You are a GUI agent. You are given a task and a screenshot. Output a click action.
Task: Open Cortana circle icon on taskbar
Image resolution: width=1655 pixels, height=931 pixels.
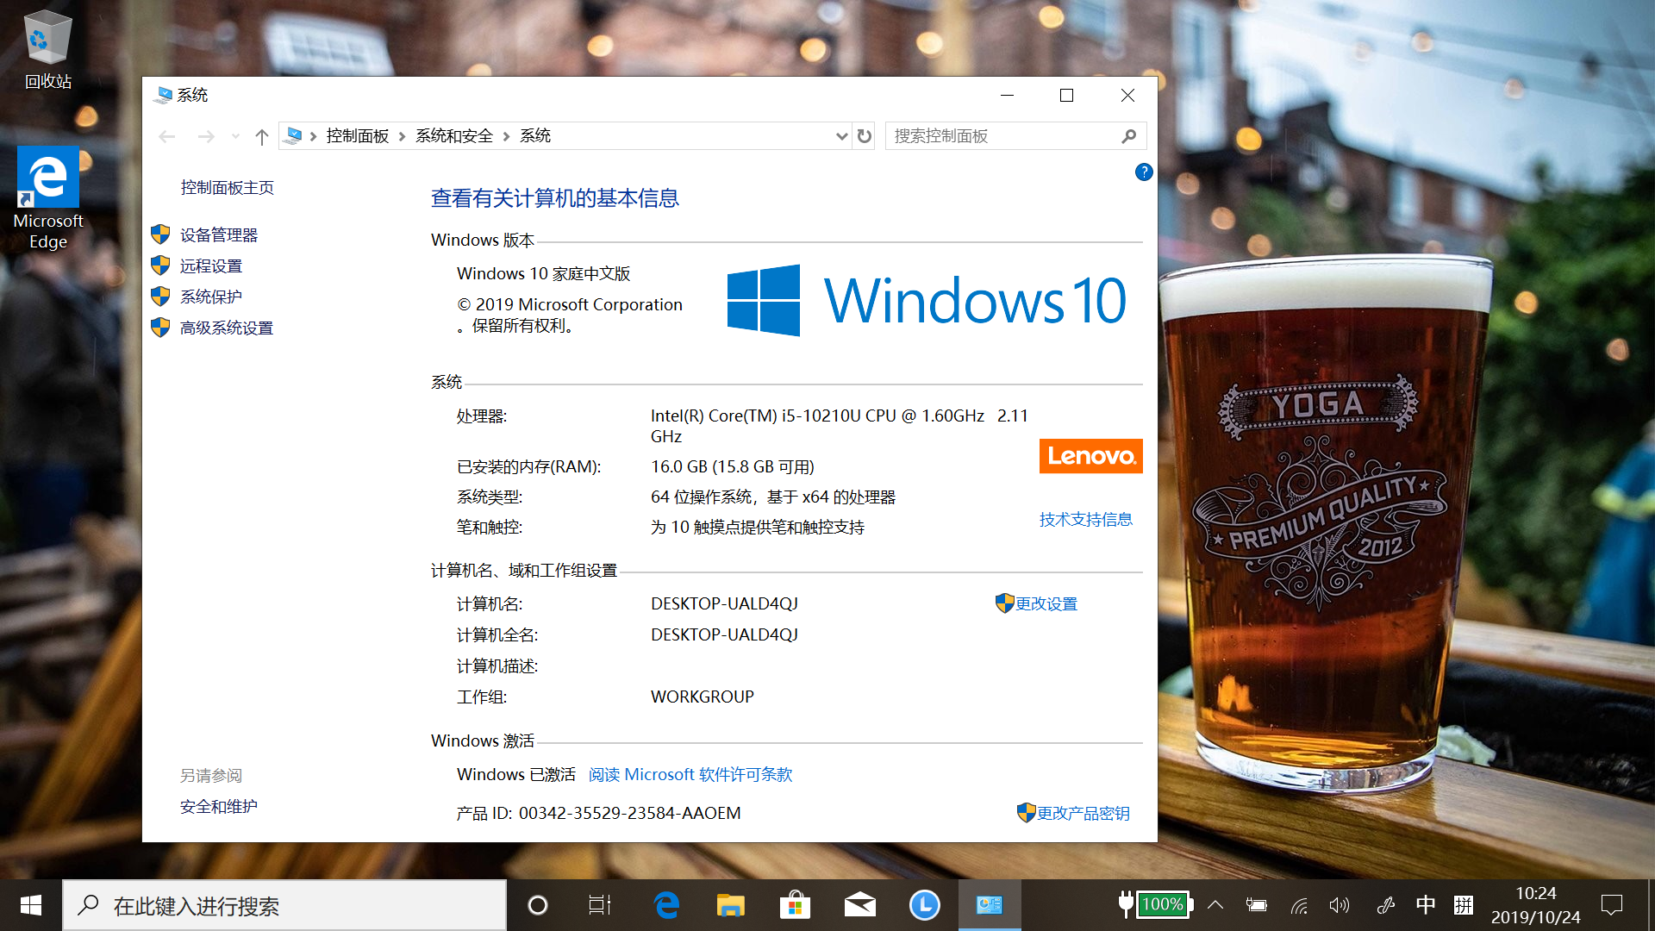537,905
